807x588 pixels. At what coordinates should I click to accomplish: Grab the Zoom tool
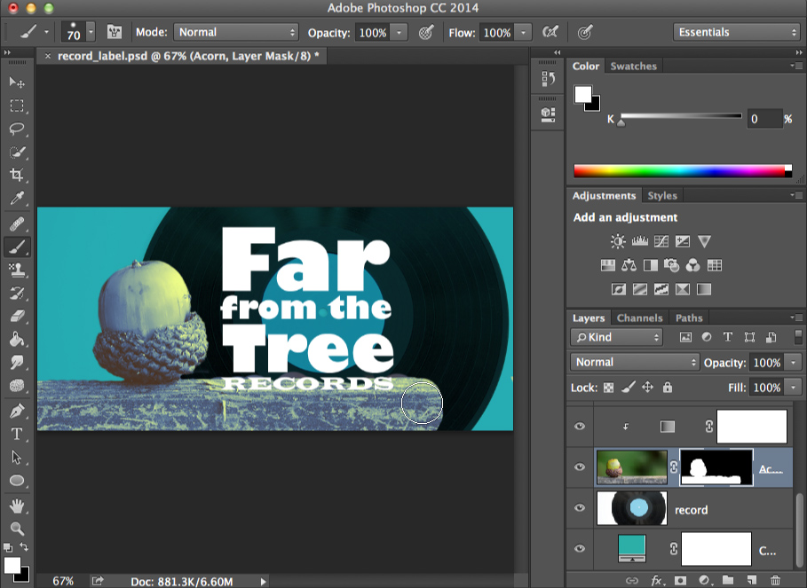[16, 529]
